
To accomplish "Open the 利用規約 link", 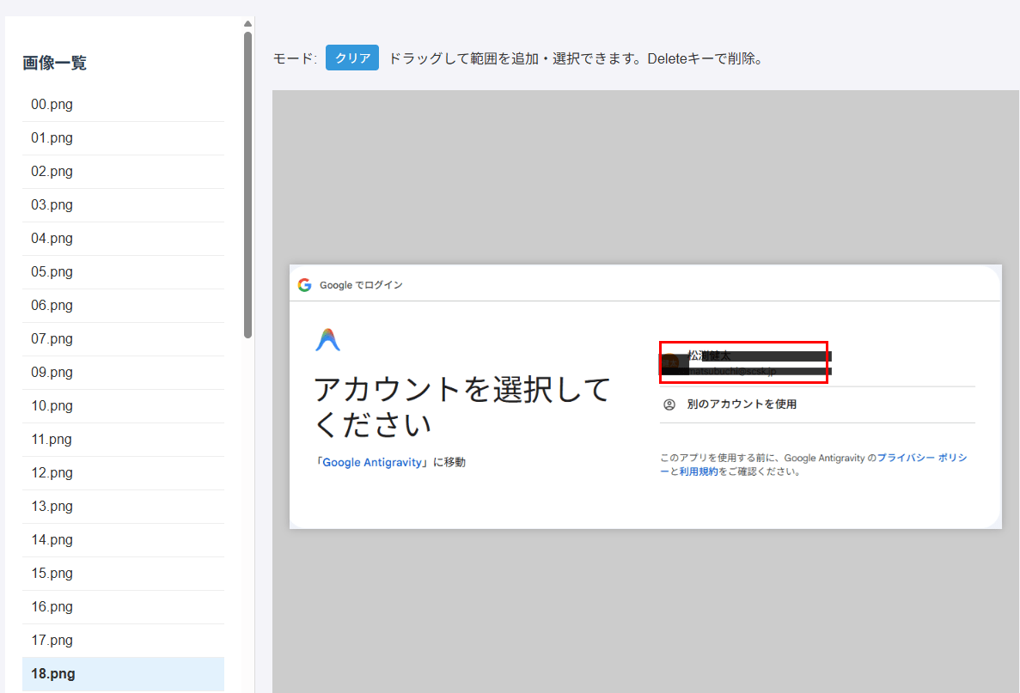I will (699, 471).
